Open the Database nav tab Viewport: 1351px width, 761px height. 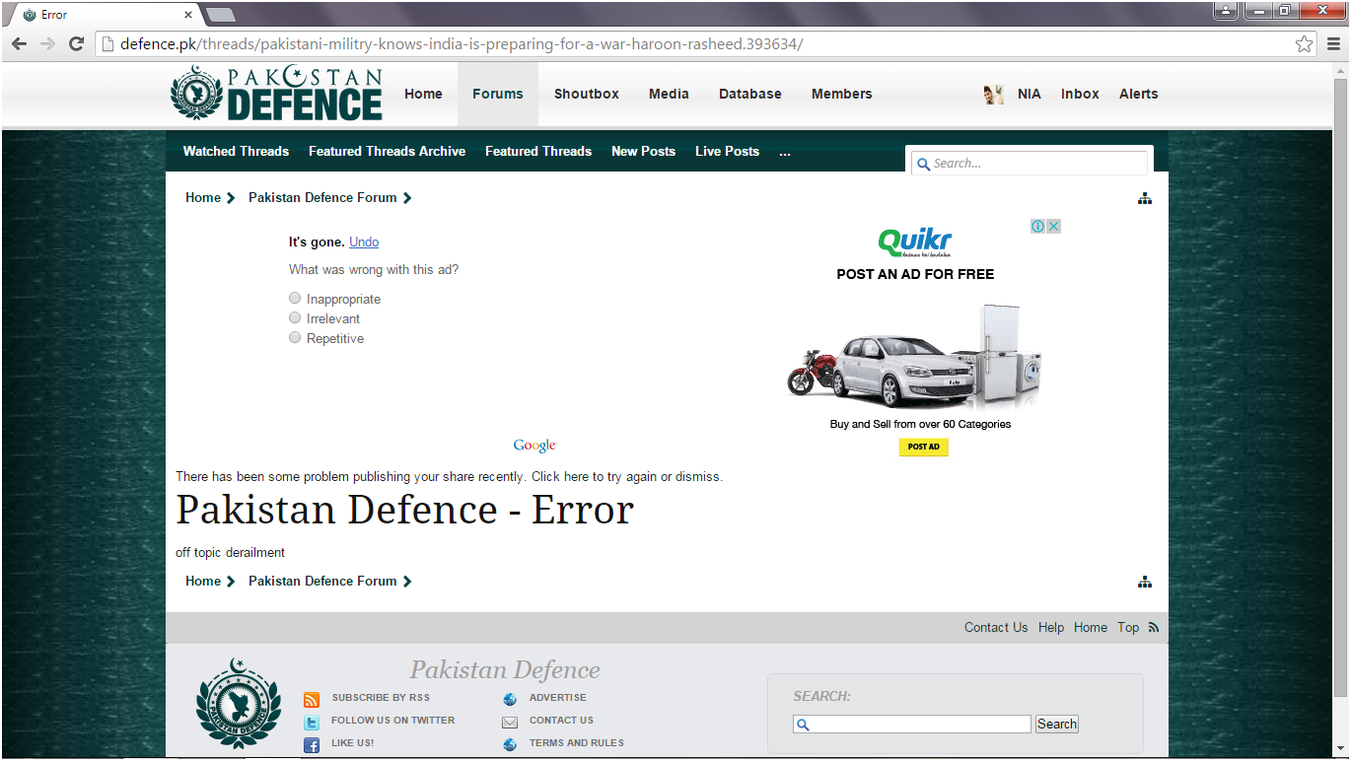pos(750,94)
